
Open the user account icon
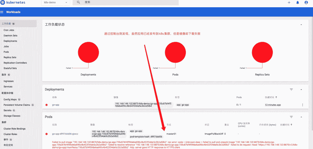click(x=306, y=2)
